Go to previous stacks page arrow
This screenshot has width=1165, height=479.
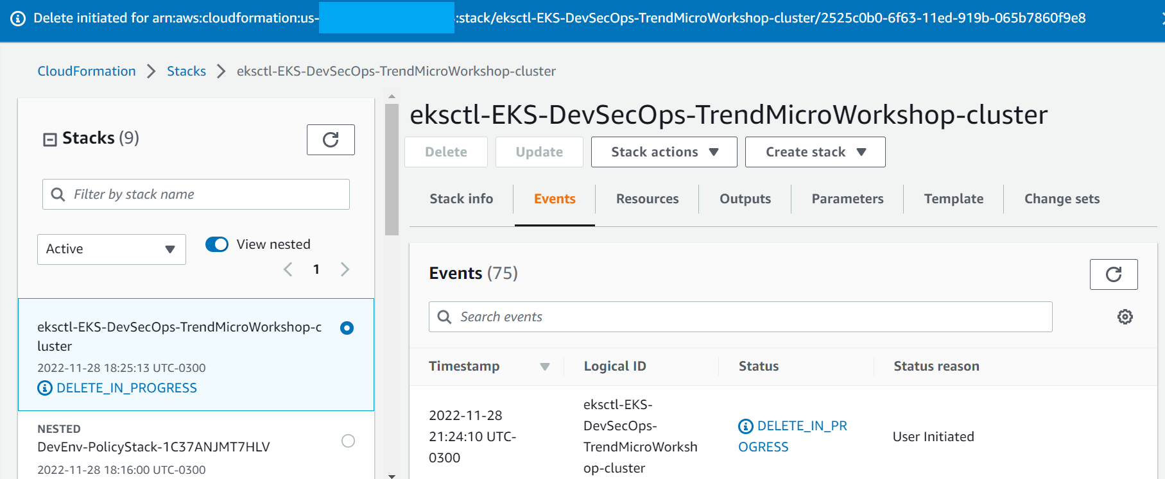point(288,269)
